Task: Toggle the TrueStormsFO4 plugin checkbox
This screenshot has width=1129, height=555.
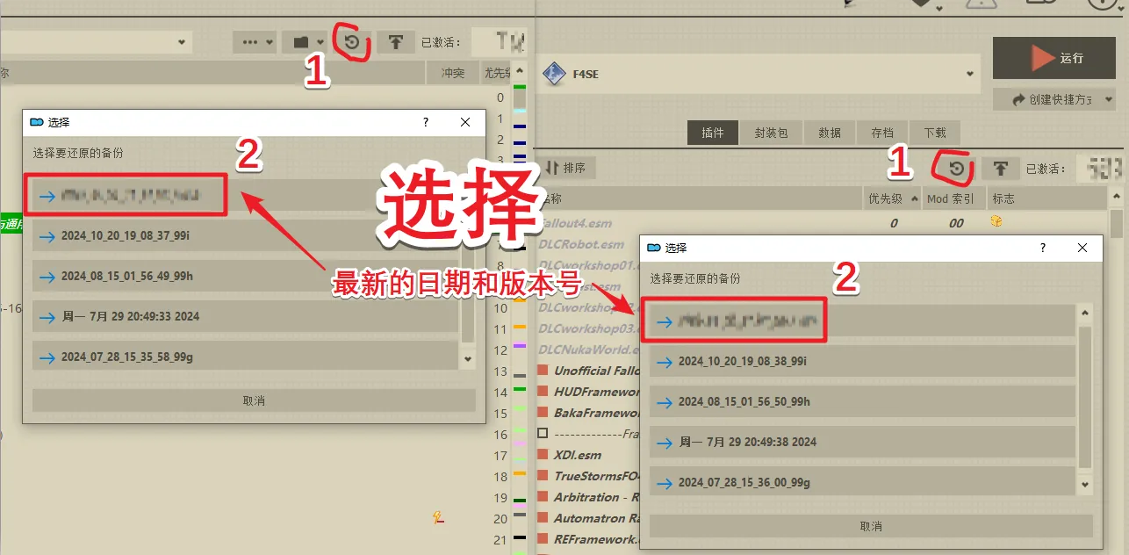Action: tap(543, 476)
